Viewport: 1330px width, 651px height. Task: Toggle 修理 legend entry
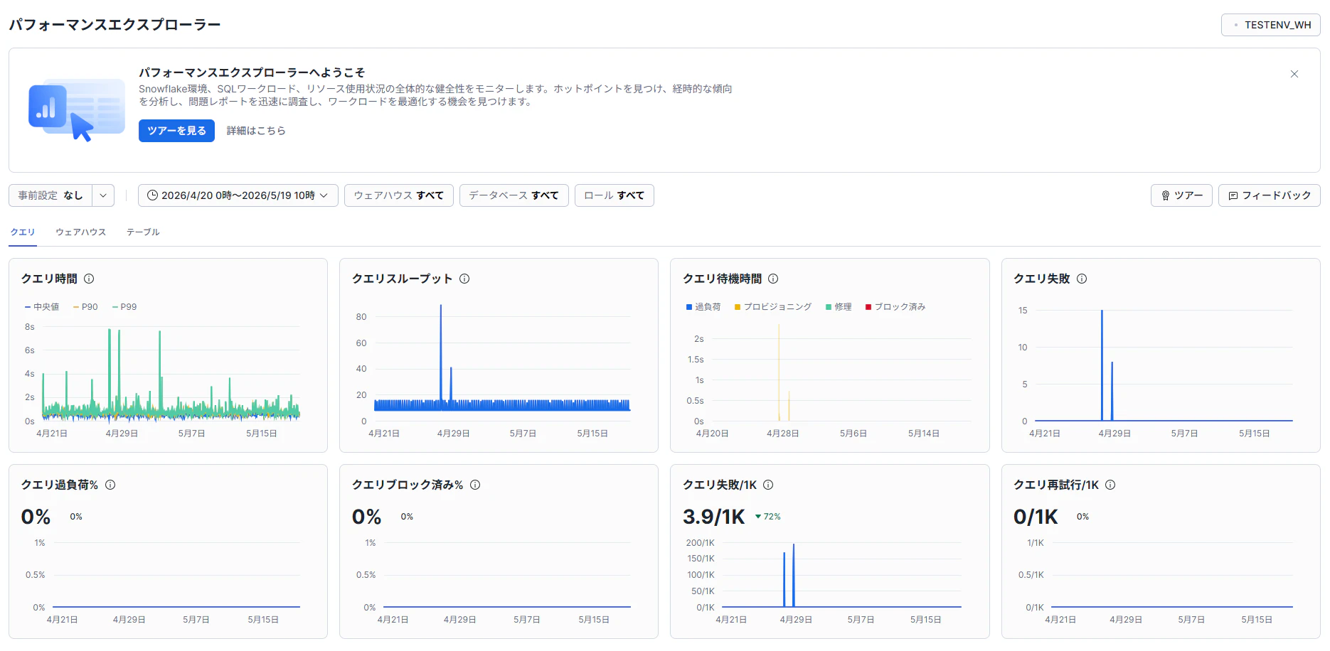839,307
